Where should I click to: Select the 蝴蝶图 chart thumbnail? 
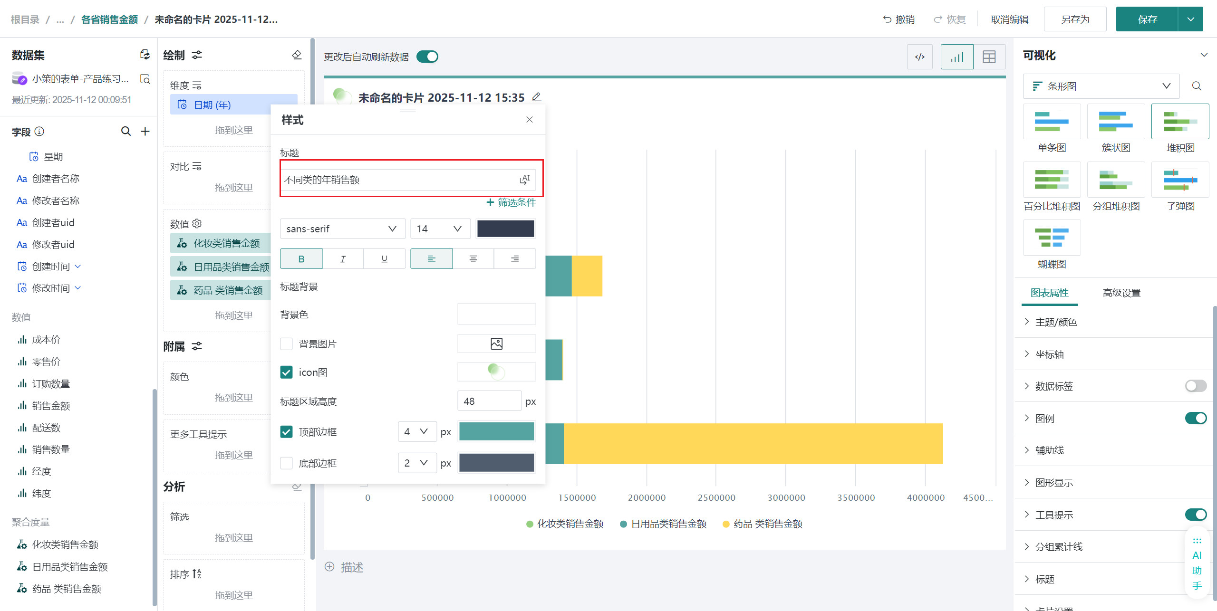(x=1052, y=238)
